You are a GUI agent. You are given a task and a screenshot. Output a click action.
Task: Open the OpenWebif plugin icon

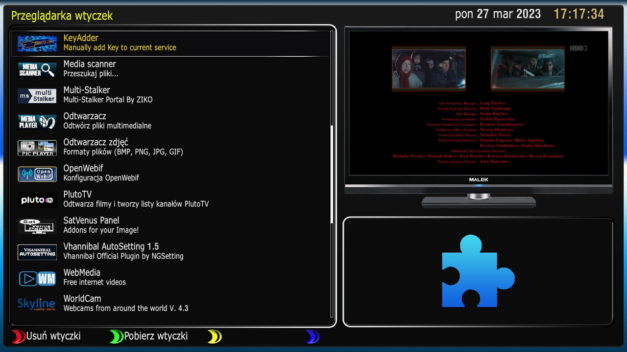point(37,174)
